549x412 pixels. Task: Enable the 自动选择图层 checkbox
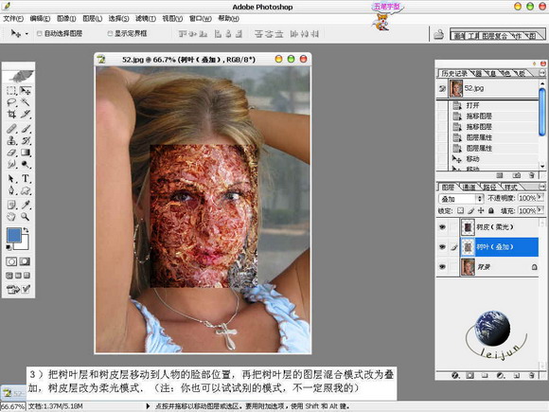[39, 33]
